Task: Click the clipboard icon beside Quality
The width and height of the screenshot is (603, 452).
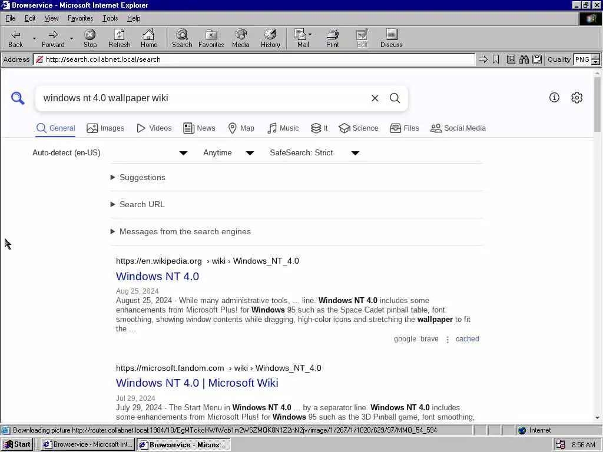Action: 537,59
